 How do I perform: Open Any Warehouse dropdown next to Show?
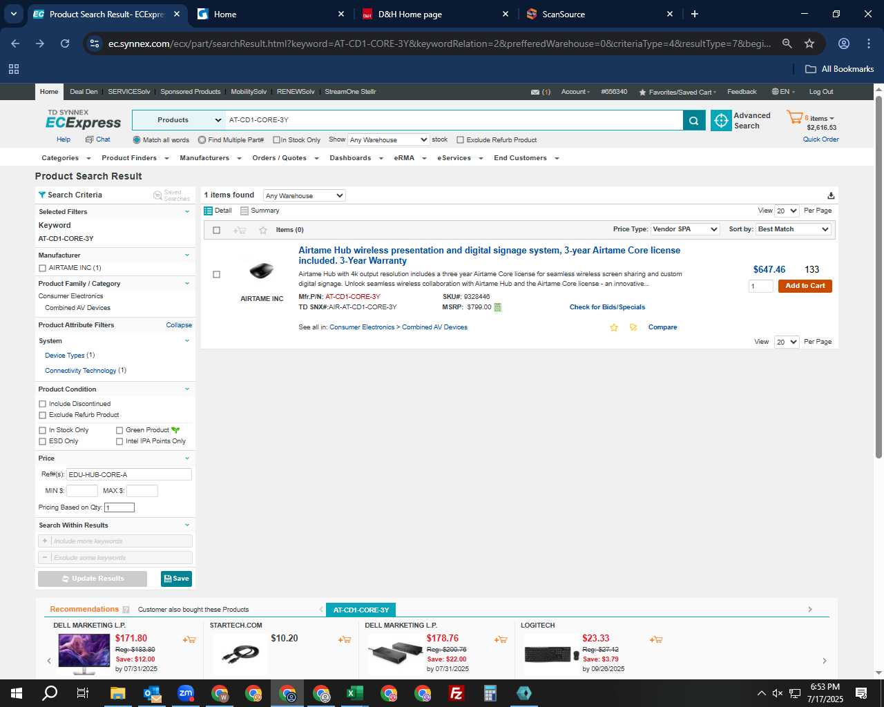click(x=389, y=139)
